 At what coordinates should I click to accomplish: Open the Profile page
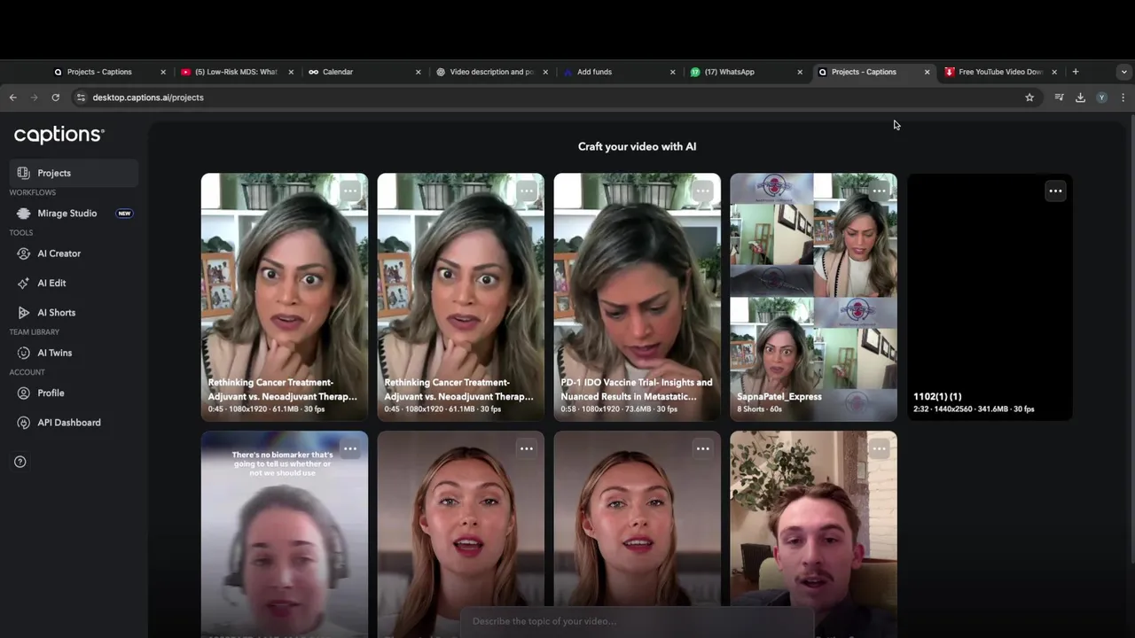pyautogui.click(x=73, y=393)
